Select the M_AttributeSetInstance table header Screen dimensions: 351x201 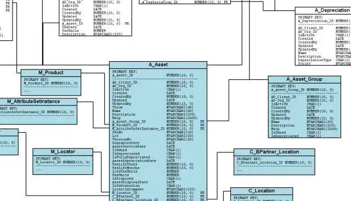coord(38,102)
